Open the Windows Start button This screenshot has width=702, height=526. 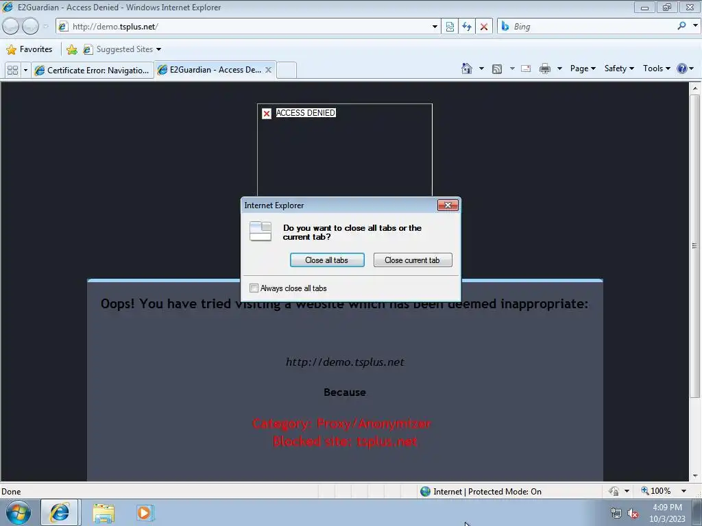pos(18,512)
